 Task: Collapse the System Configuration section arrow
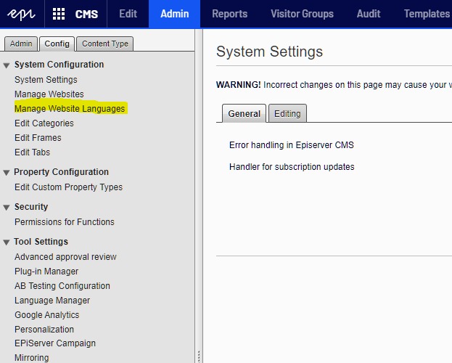click(x=7, y=65)
